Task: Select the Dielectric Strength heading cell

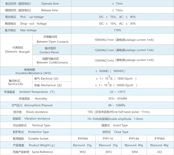Action: click(x=18, y=50)
